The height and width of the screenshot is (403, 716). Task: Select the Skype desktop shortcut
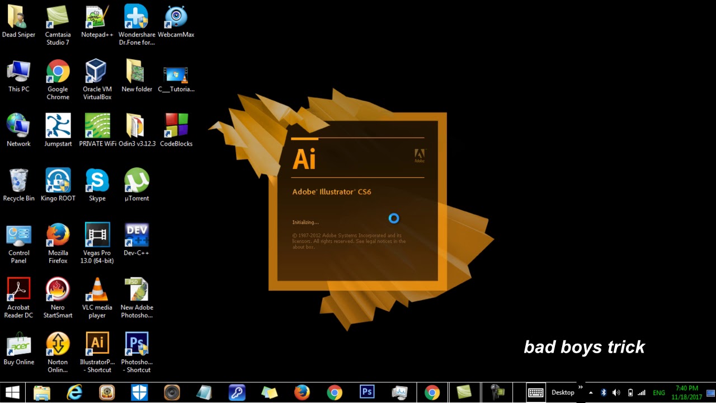tap(97, 185)
